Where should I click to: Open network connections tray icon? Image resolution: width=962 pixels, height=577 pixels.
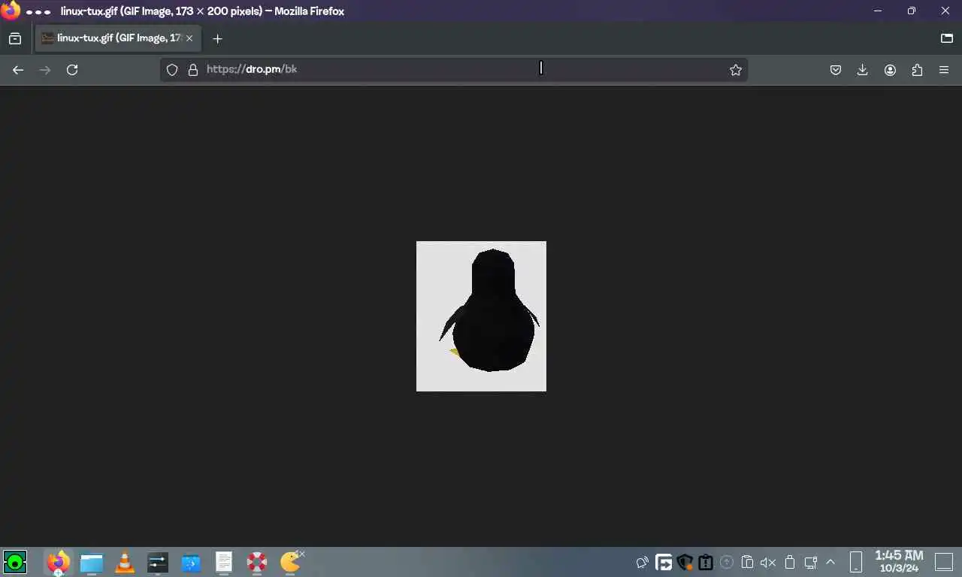coord(811,562)
